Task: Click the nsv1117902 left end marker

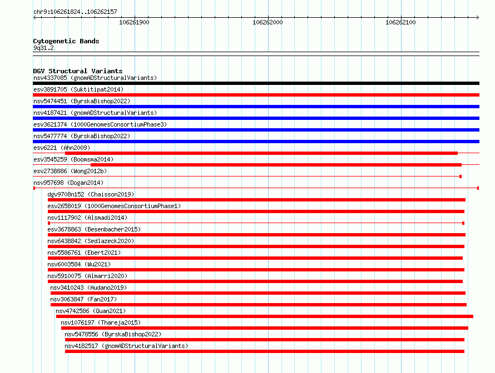Action: (49, 223)
